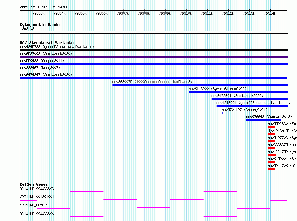Click the 79314k ruler tick label
The height and width of the screenshot is (221, 297).
tap(270, 13)
